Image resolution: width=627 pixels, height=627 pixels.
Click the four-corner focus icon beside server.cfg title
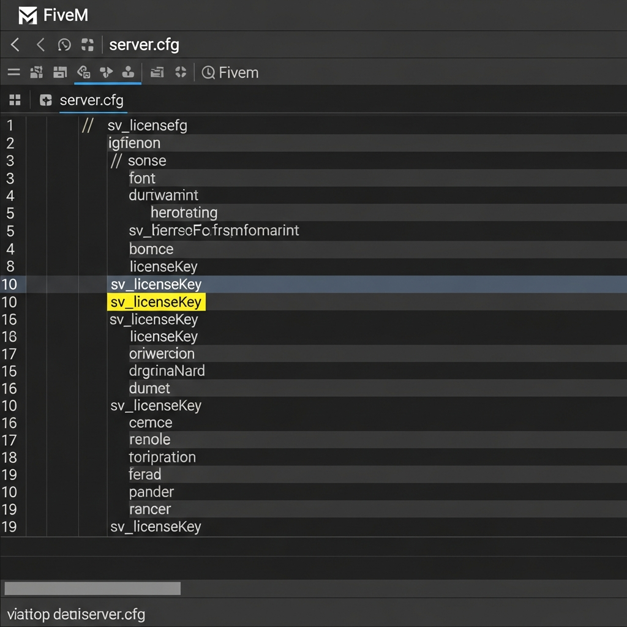click(x=87, y=44)
